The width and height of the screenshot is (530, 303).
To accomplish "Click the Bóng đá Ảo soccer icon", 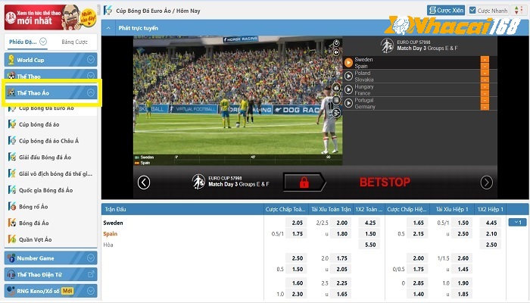I will point(12,223).
